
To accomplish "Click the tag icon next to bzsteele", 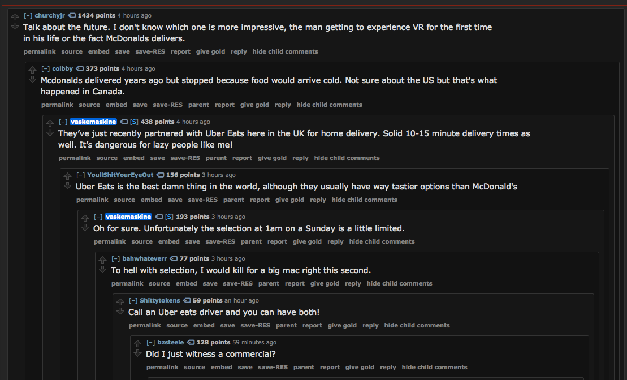I will pyautogui.click(x=191, y=342).
